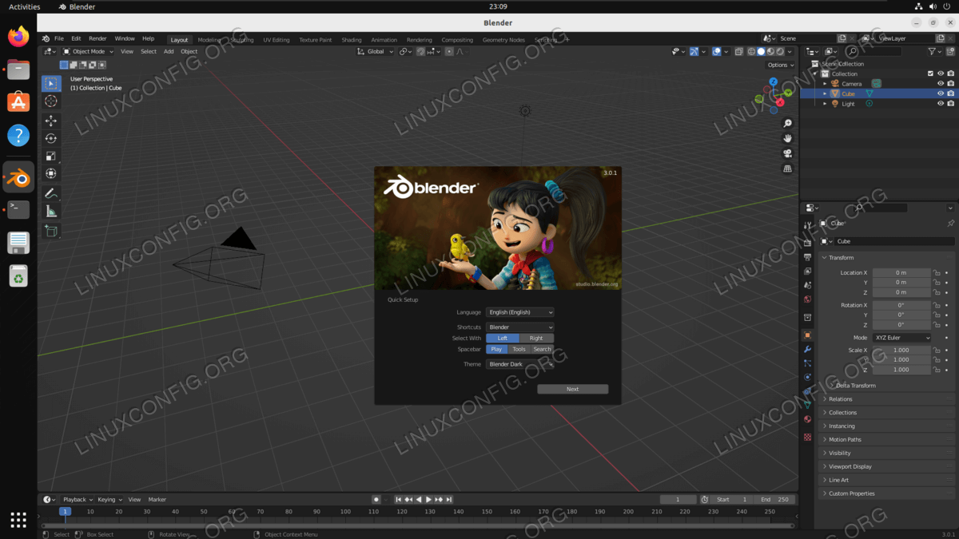Viewport: 959px width, 539px height.
Task: Expand the Relations panel
Action: (887, 399)
